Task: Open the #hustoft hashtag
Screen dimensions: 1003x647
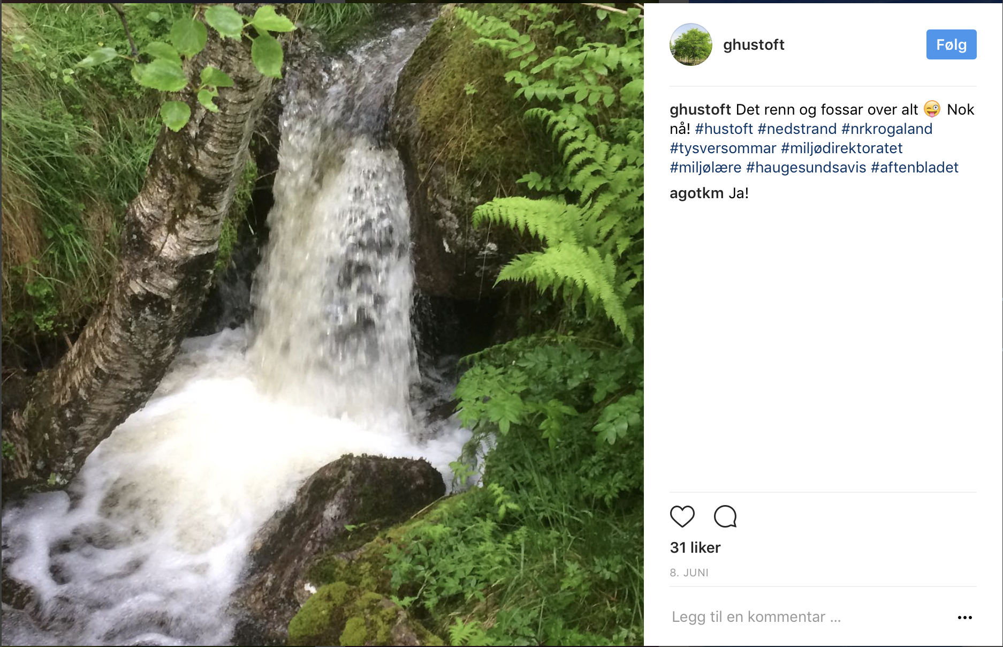Action: click(x=724, y=129)
